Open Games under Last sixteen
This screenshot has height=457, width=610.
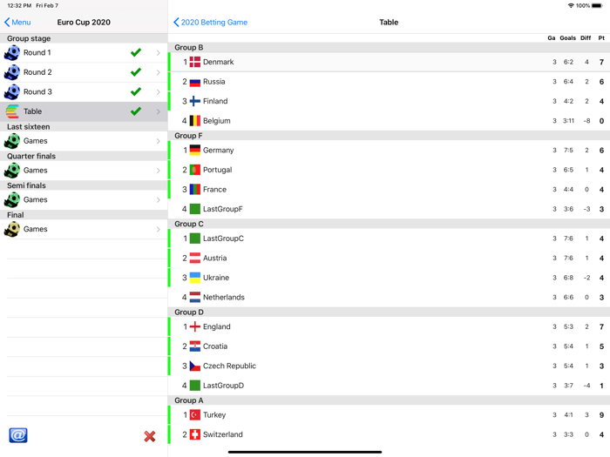36,141
